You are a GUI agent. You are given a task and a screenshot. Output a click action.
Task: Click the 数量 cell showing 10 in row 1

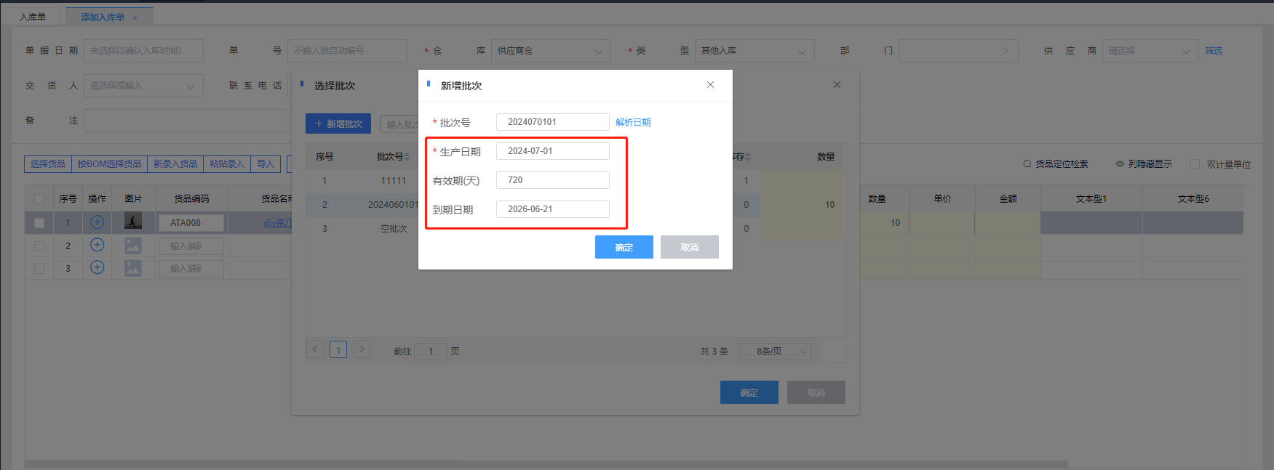(x=884, y=223)
